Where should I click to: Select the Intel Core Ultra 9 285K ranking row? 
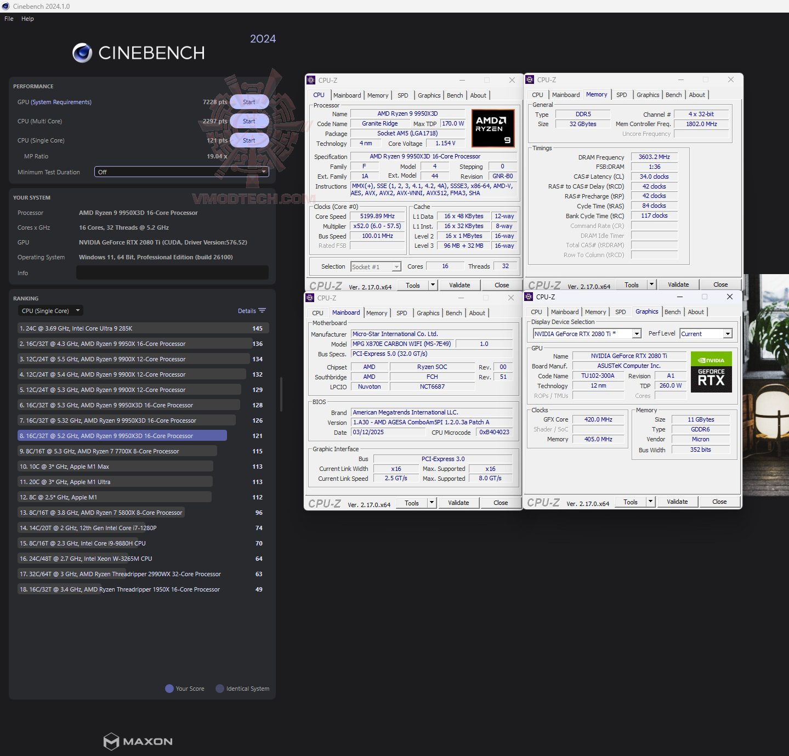(143, 328)
